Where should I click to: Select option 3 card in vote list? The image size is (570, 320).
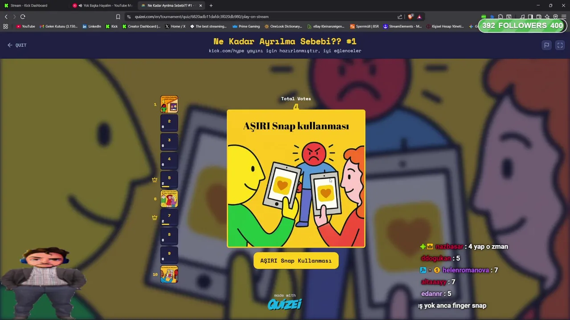coord(169,142)
